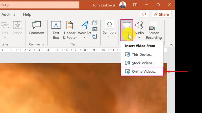Expand the Link dropdown arrow
This screenshot has width=202, height=113.
tap(5, 37)
